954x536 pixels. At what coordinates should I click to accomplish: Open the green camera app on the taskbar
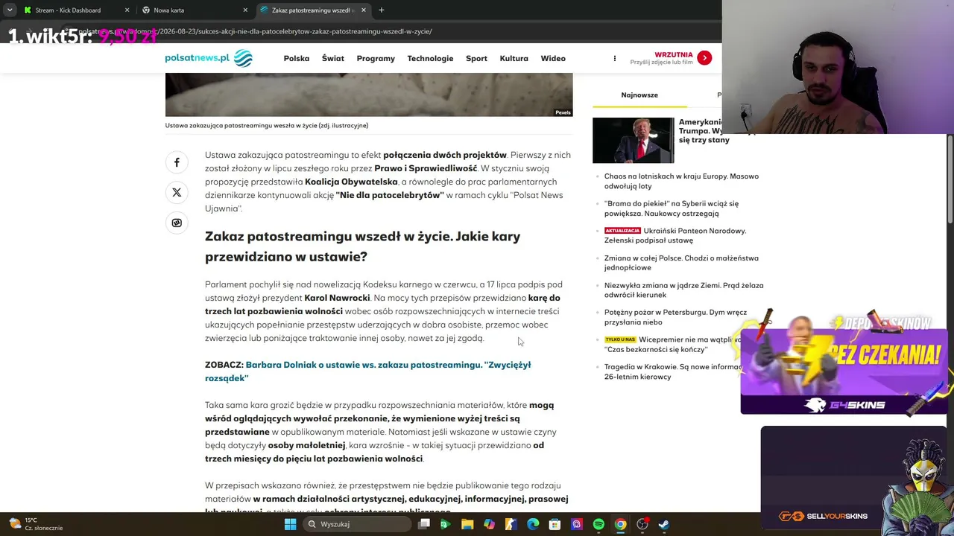[x=446, y=524]
